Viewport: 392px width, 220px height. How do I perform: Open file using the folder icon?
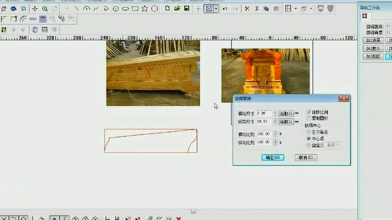[x=177, y=9]
